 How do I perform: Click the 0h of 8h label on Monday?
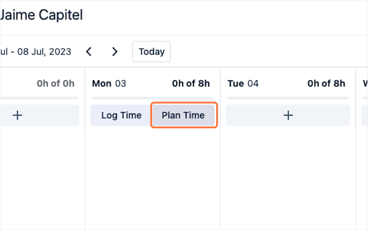tap(191, 84)
